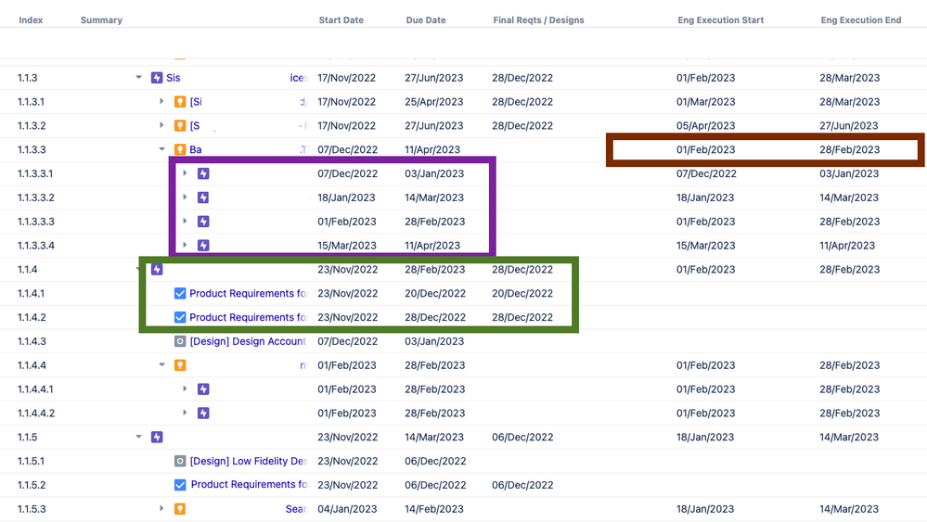Click the epic icon in row 1.1.3

coord(157,78)
